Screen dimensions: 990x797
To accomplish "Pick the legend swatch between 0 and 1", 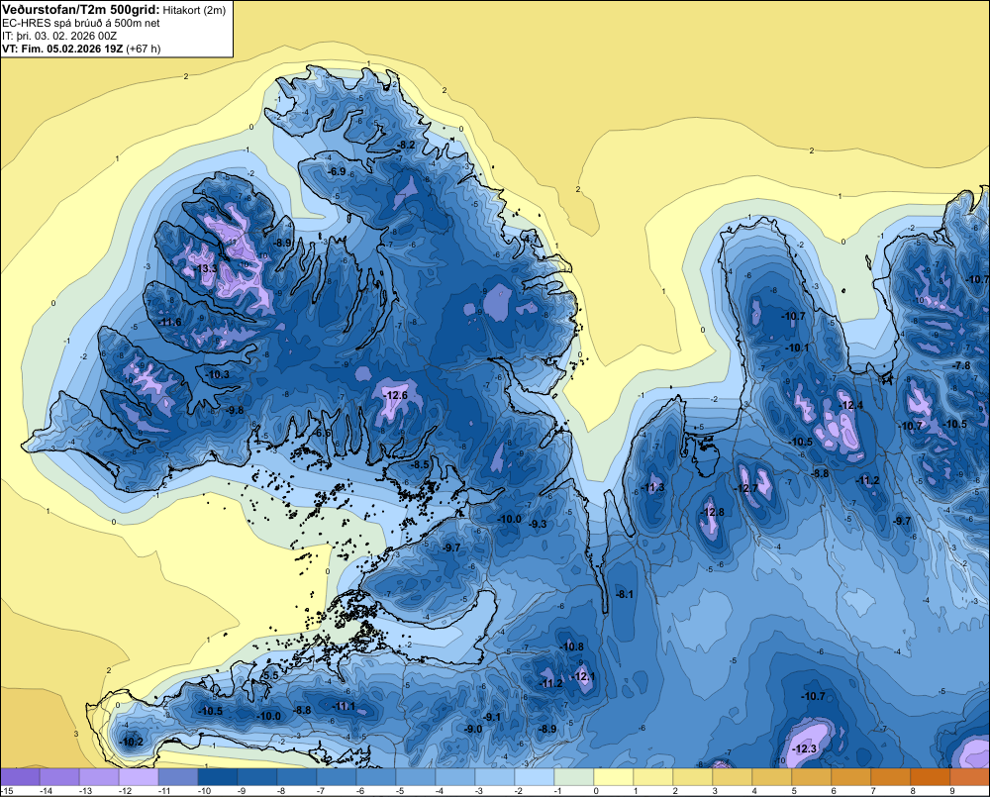I will click(x=614, y=776).
